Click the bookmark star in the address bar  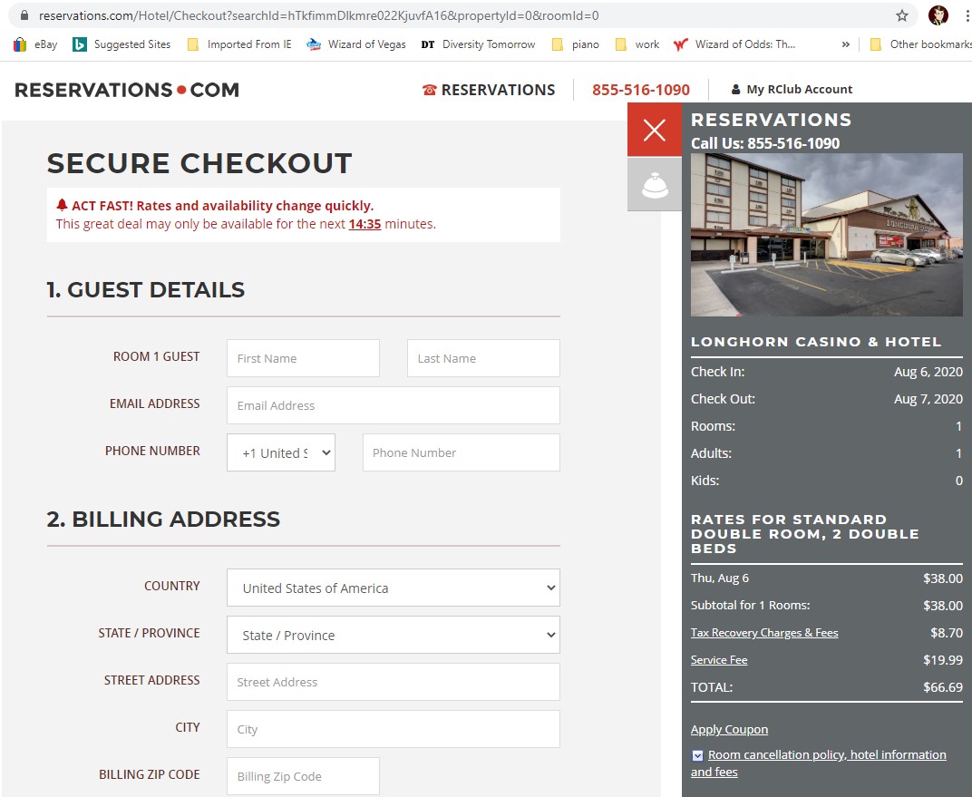point(902,15)
